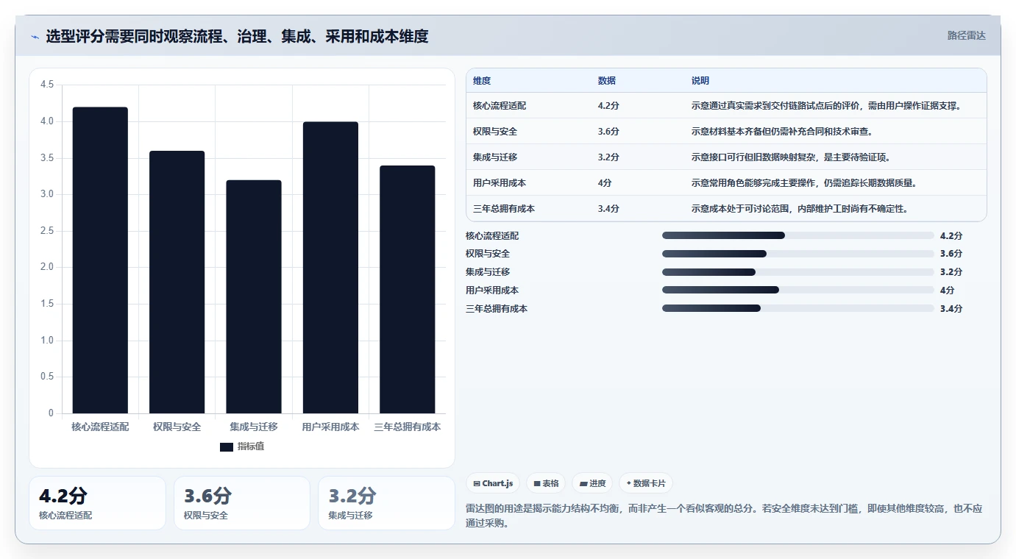
Task: Click the 核心流程适配 bar in chart
Action: tap(100, 260)
